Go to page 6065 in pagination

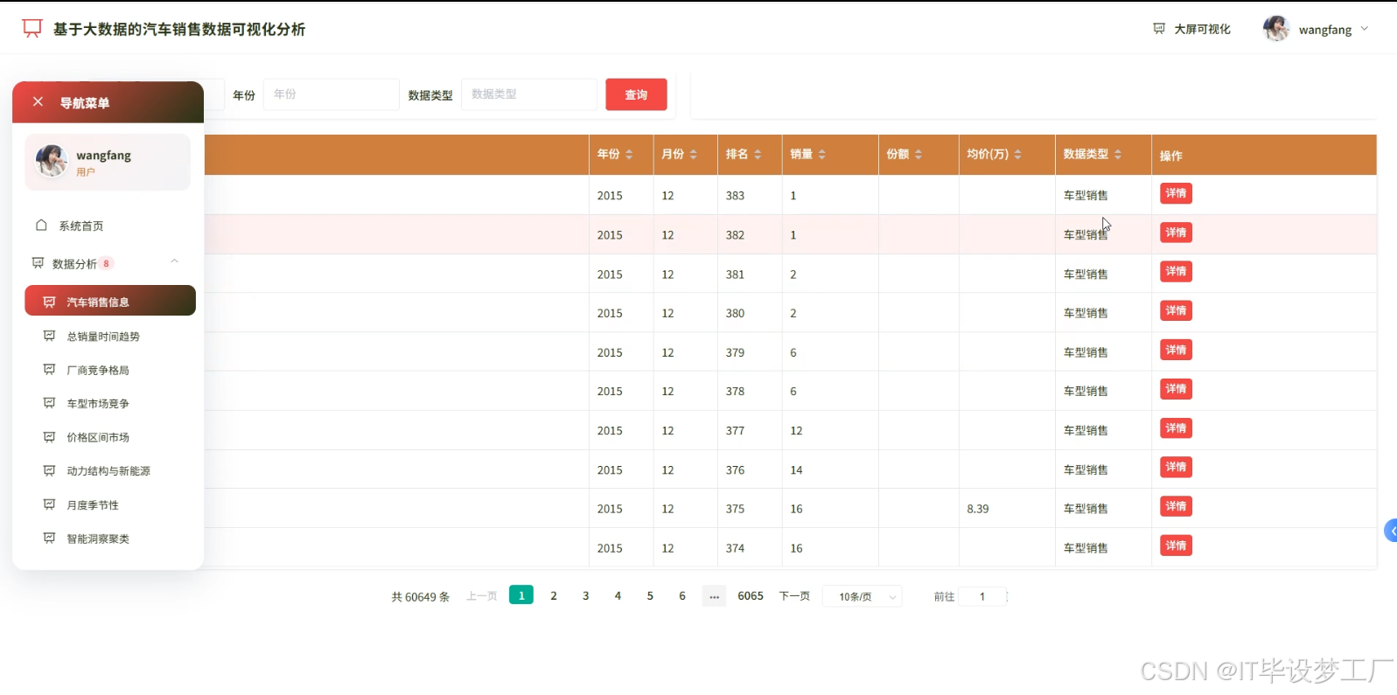751,596
